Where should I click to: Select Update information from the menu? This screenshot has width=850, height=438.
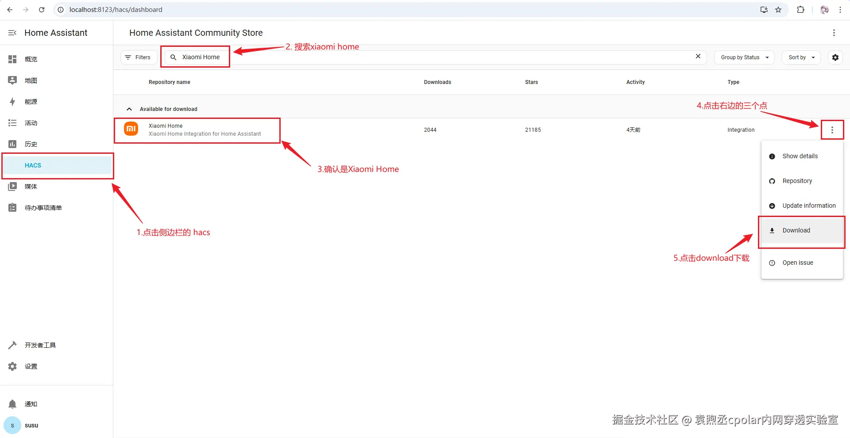click(x=802, y=206)
